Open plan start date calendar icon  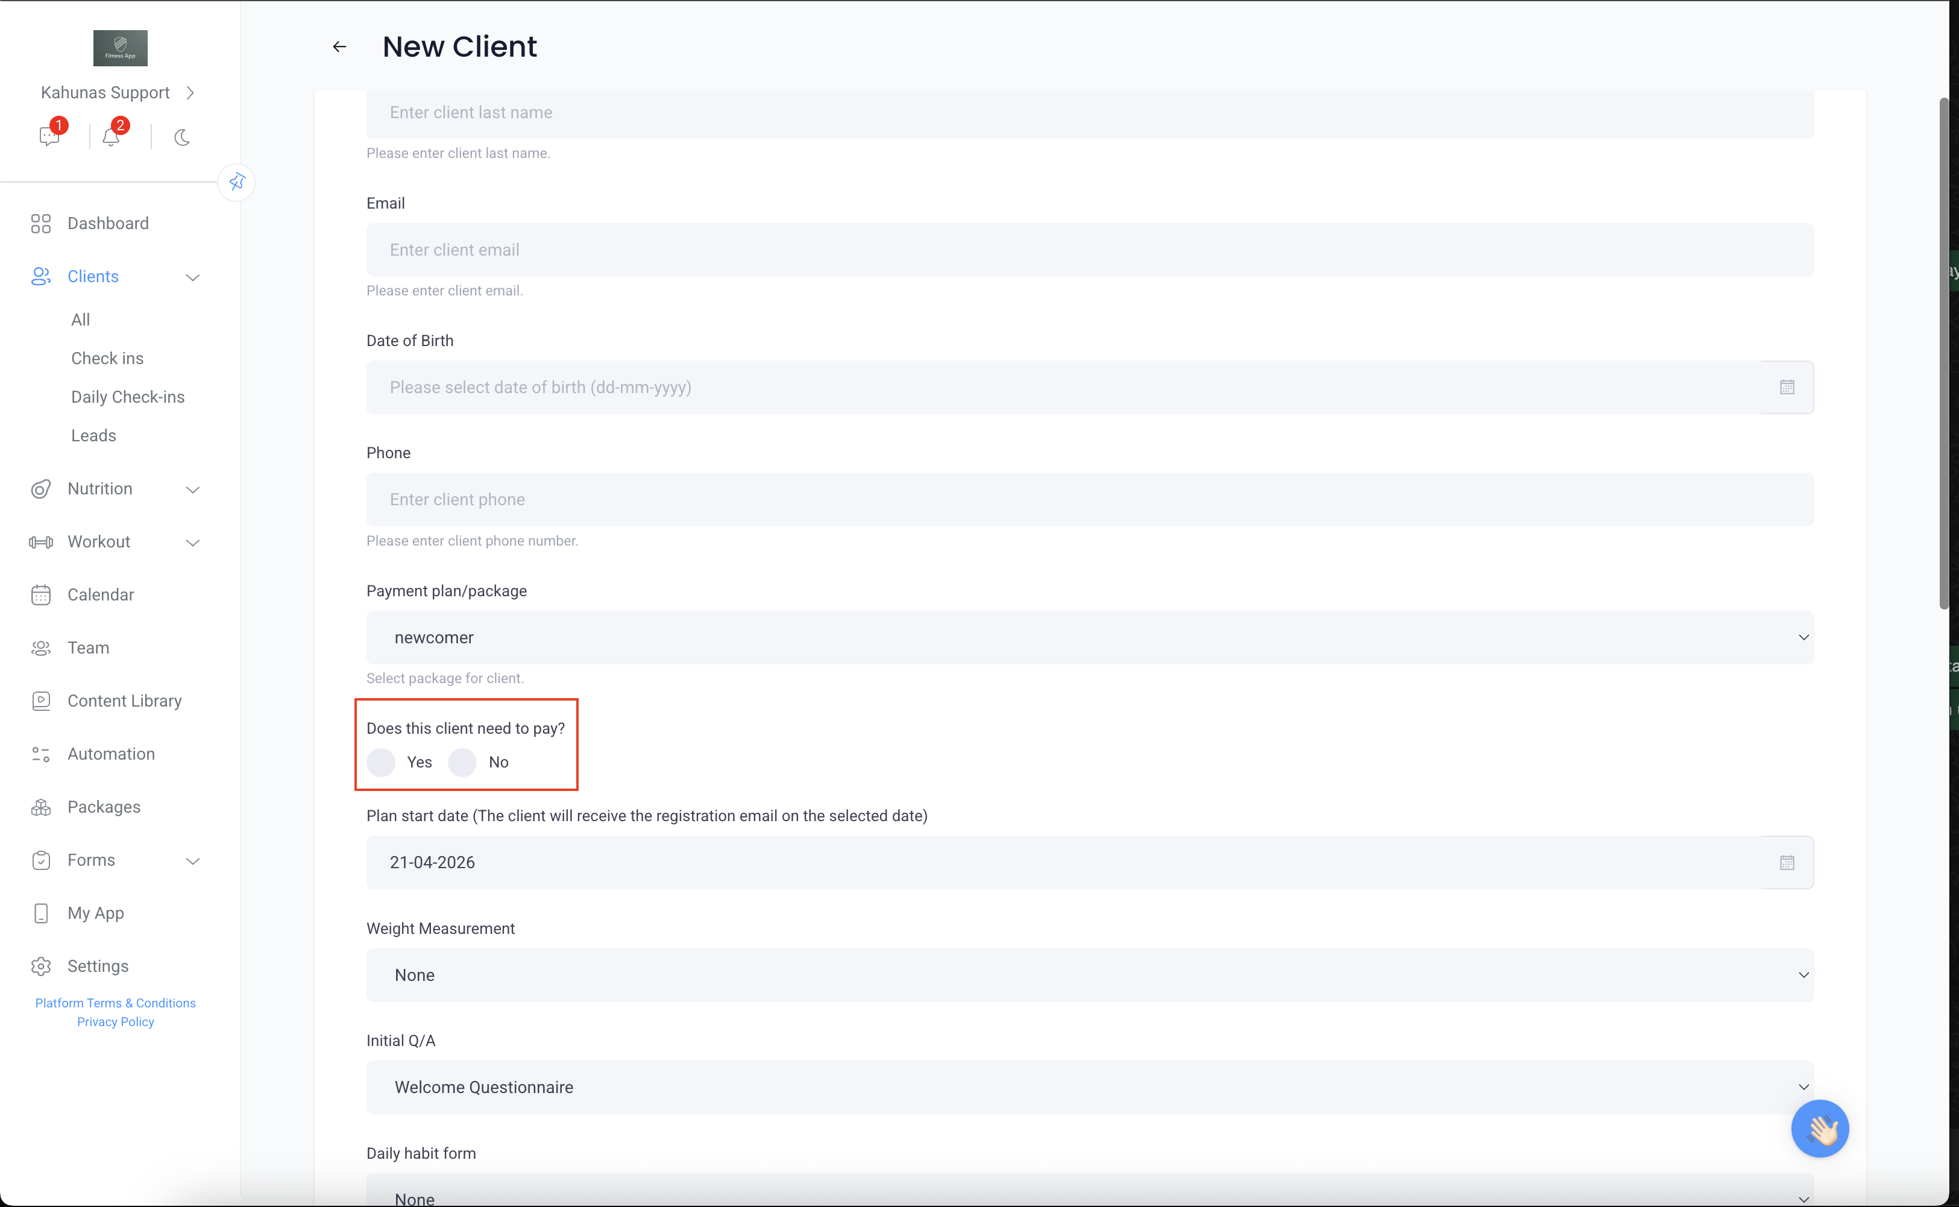1787,862
